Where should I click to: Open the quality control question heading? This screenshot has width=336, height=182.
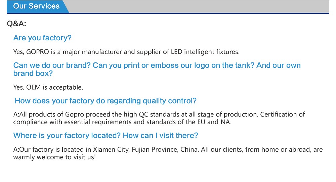[106, 101]
